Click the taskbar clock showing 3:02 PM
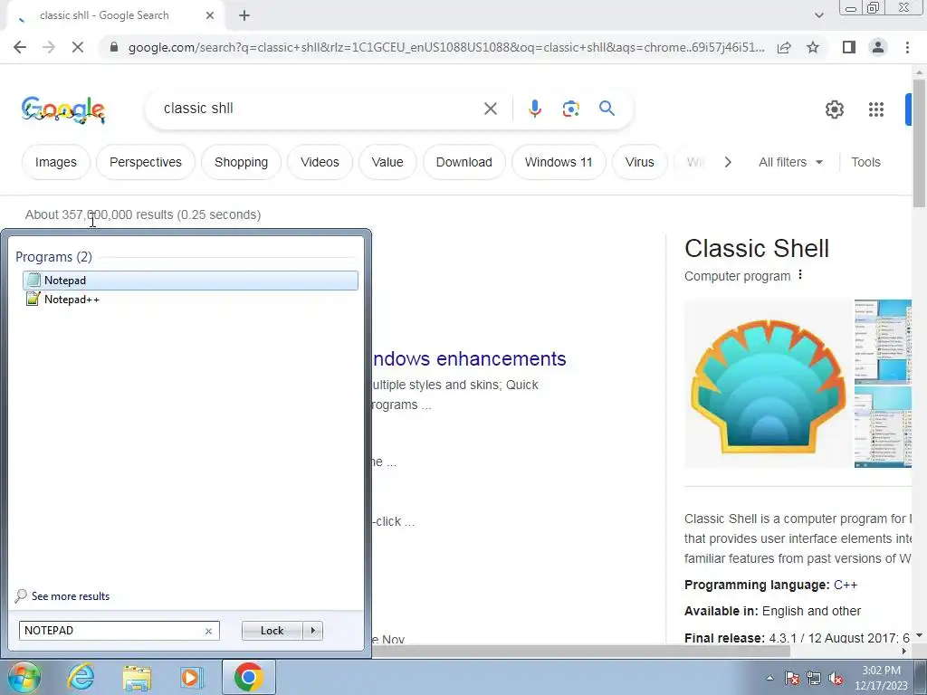The image size is (927, 695). point(881,678)
